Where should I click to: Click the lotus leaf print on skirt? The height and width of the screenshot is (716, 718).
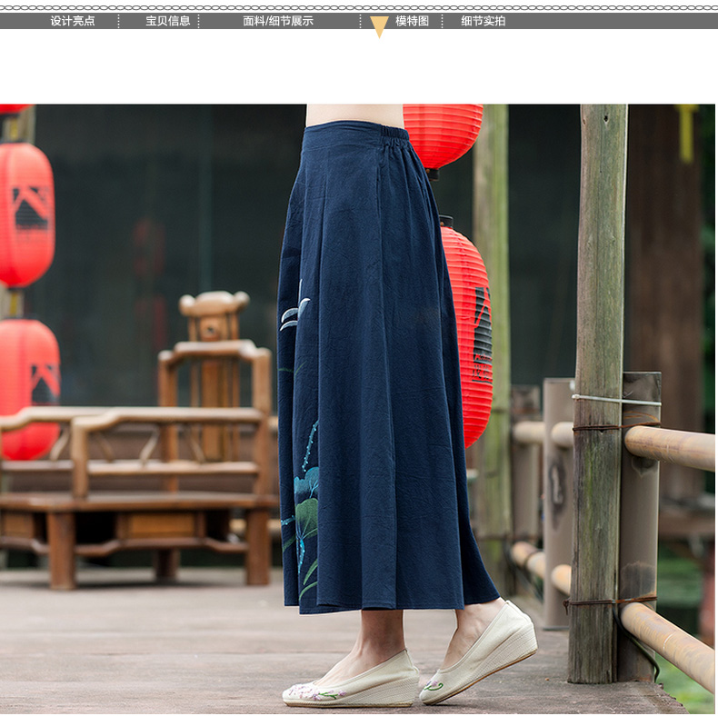pyautogui.click(x=305, y=509)
